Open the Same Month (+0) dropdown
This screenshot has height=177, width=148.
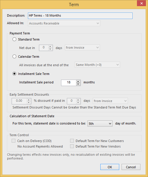click(x=97, y=65)
